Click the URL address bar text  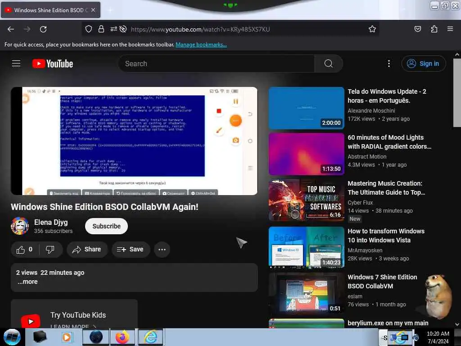coord(200,29)
